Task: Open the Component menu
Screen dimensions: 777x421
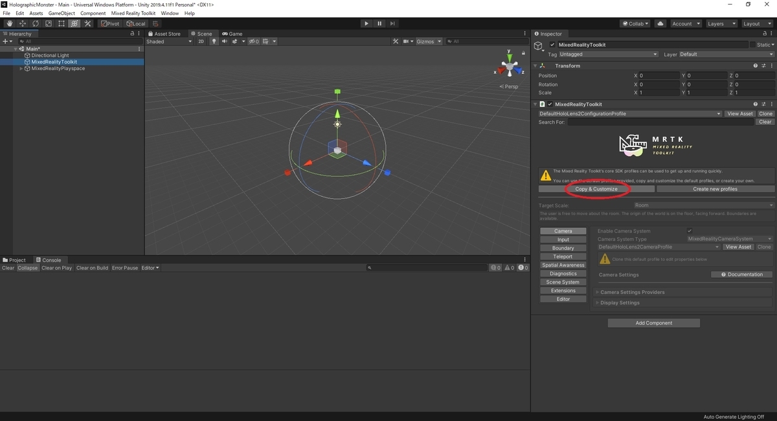Action: 93,13
